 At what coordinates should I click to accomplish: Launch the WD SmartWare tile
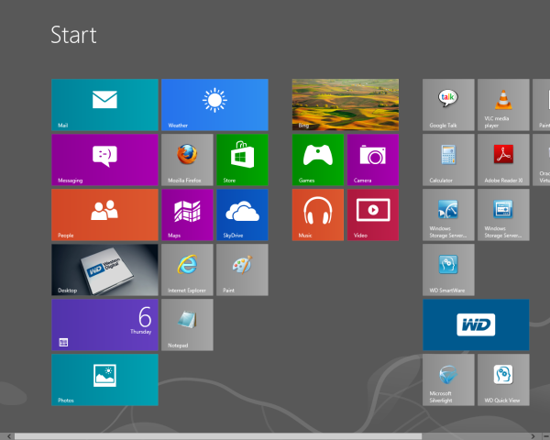pos(448,269)
